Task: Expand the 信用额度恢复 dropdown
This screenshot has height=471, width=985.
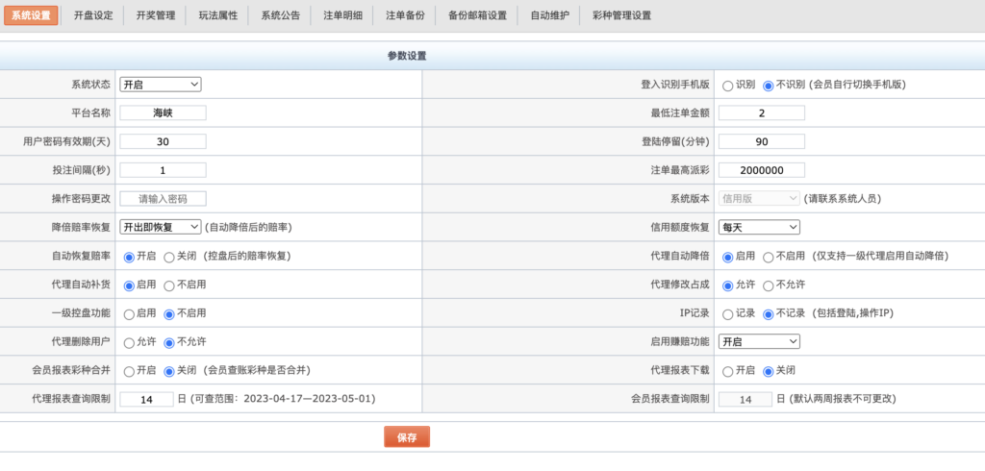Action: [x=760, y=227]
